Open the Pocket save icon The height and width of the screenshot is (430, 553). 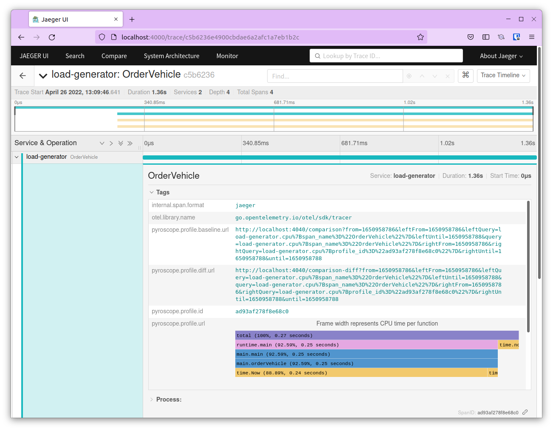471,37
